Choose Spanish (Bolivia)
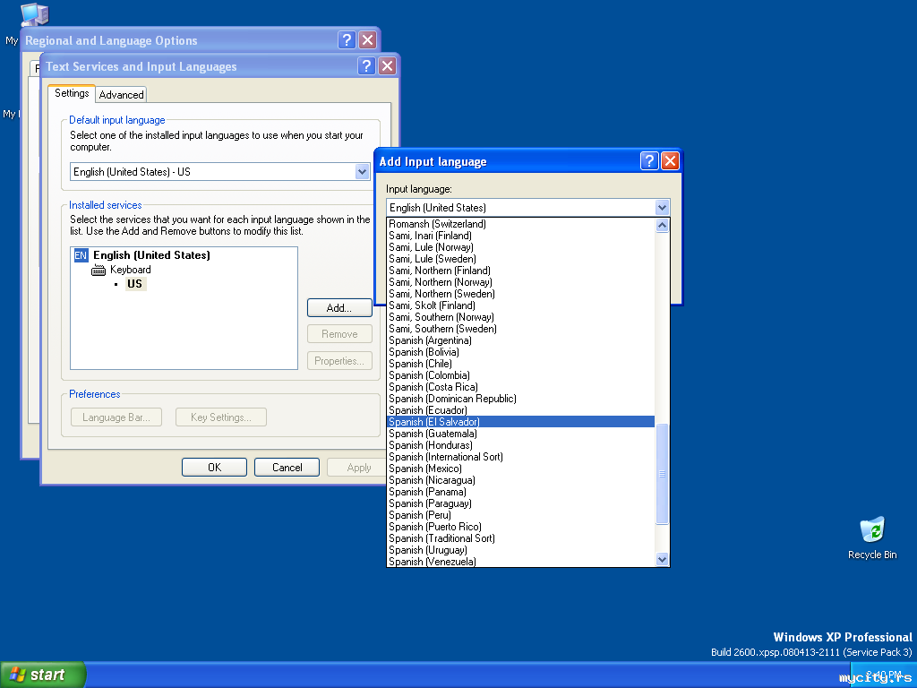 pyautogui.click(x=520, y=352)
